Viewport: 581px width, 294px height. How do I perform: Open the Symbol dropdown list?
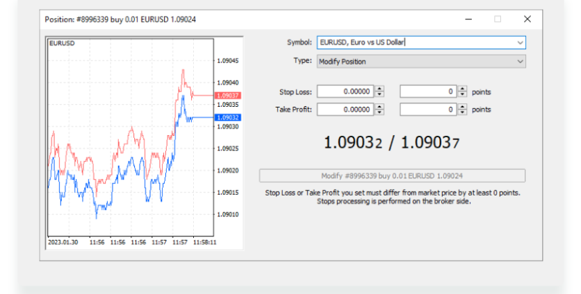click(519, 42)
